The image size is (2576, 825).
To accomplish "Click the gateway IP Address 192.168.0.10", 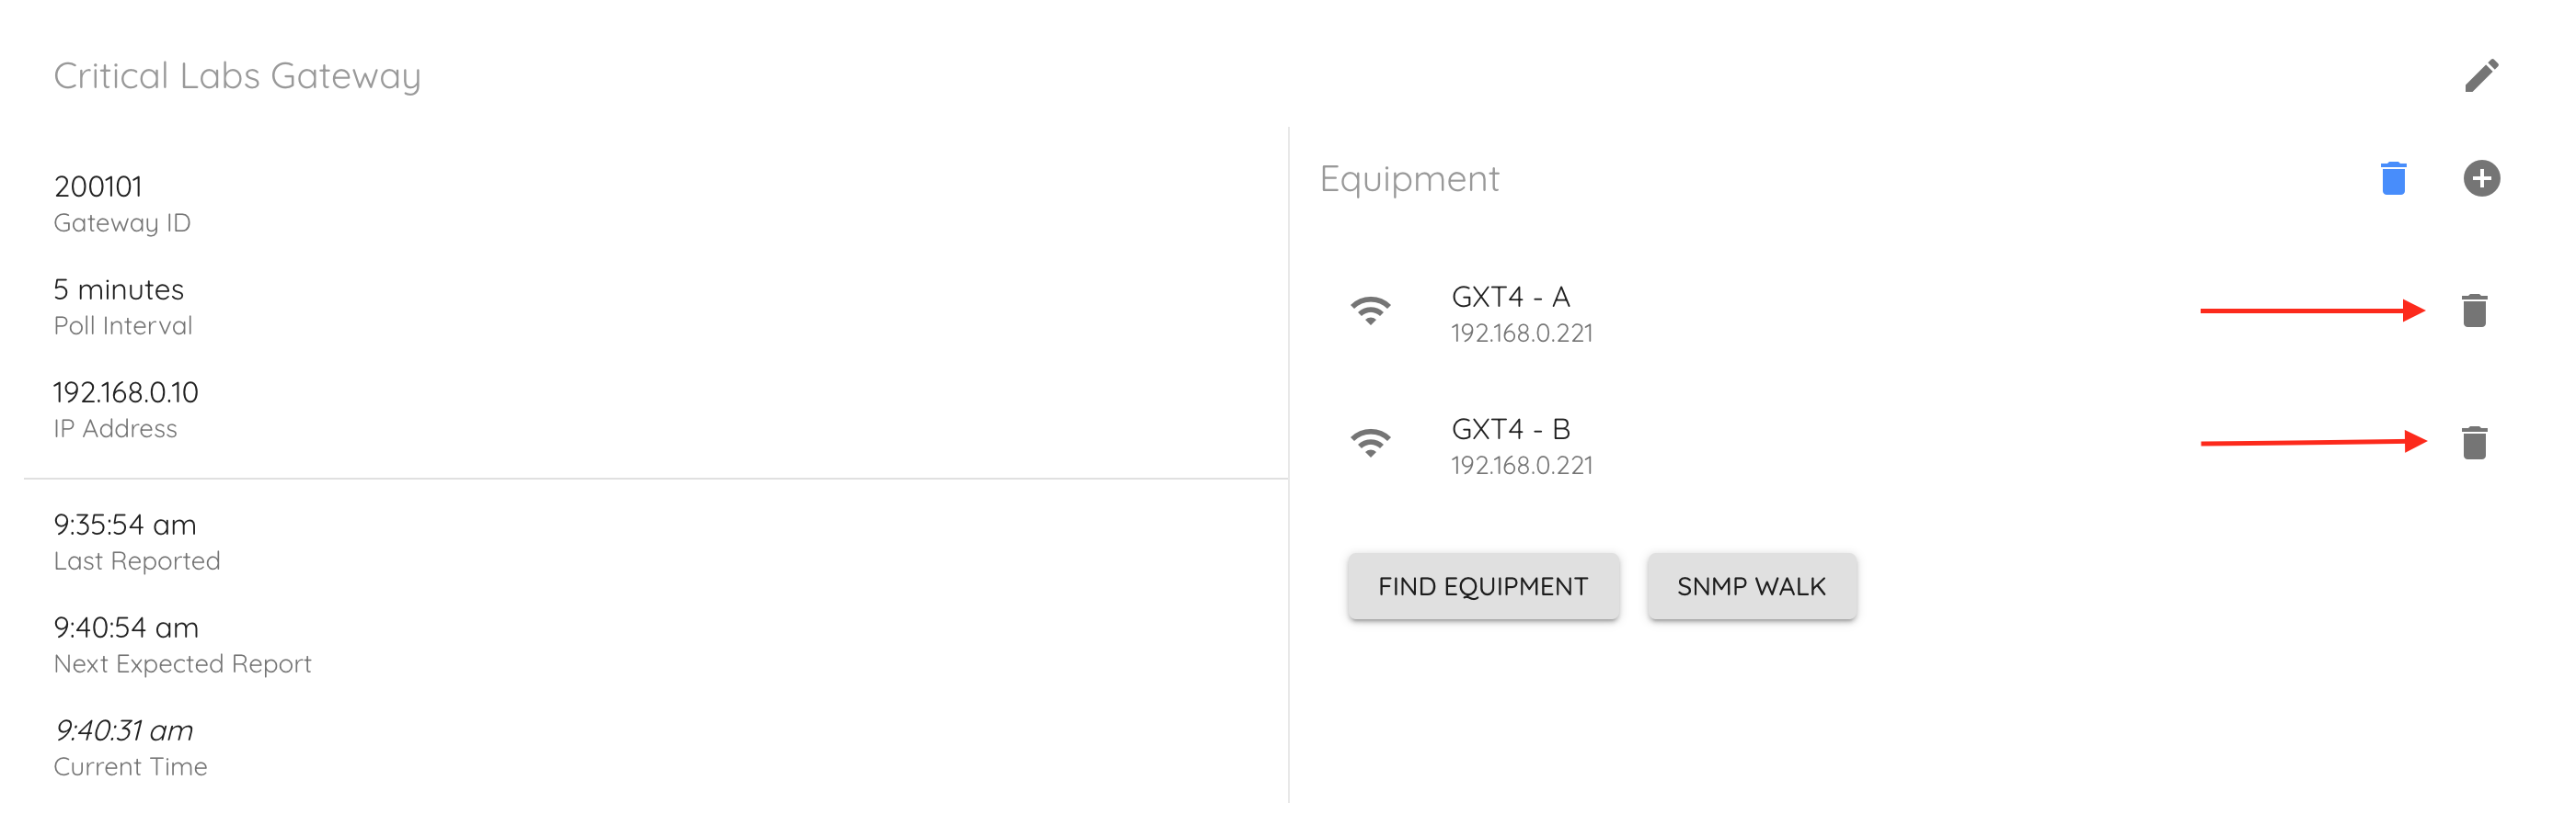I will pyautogui.click(x=126, y=392).
